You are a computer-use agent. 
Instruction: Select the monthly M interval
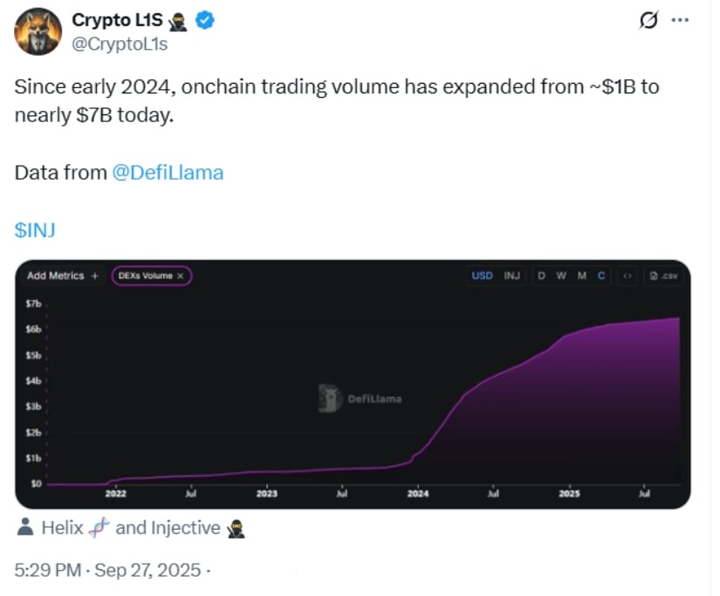pyautogui.click(x=582, y=276)
